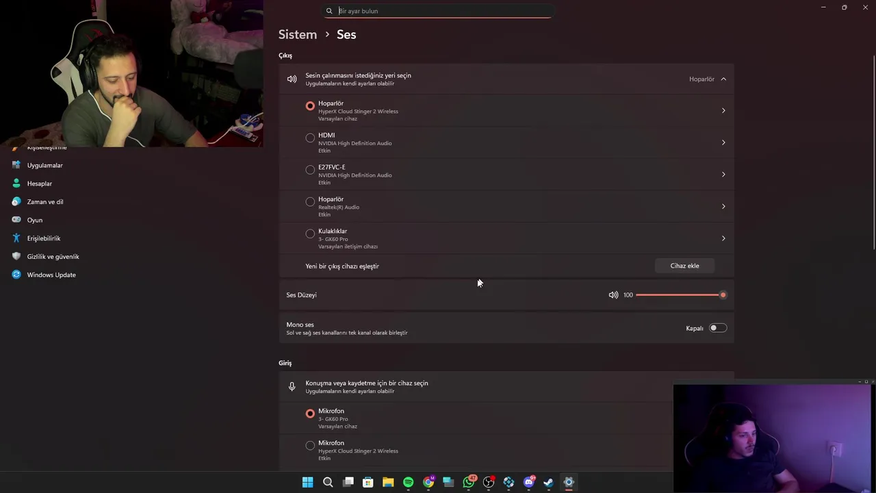Select HyperX Cloud Stinger 2 Hoparlör output
Image resolution: width=876 pixels, height=493 pixels.
310,105
